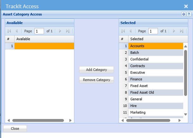
Task: Click the Available column header
Action: pos(44,39)
